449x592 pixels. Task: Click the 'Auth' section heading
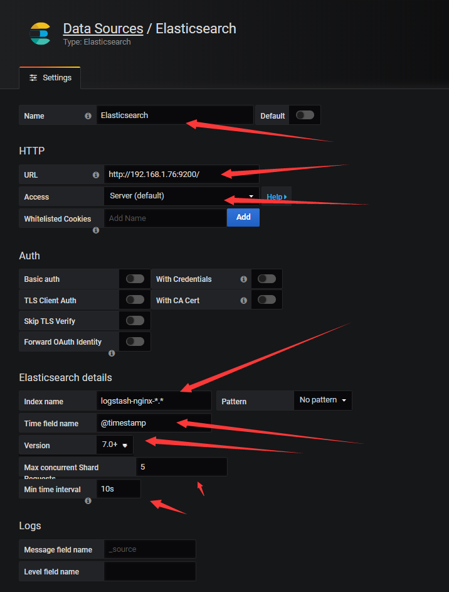[x=29, y=256]
